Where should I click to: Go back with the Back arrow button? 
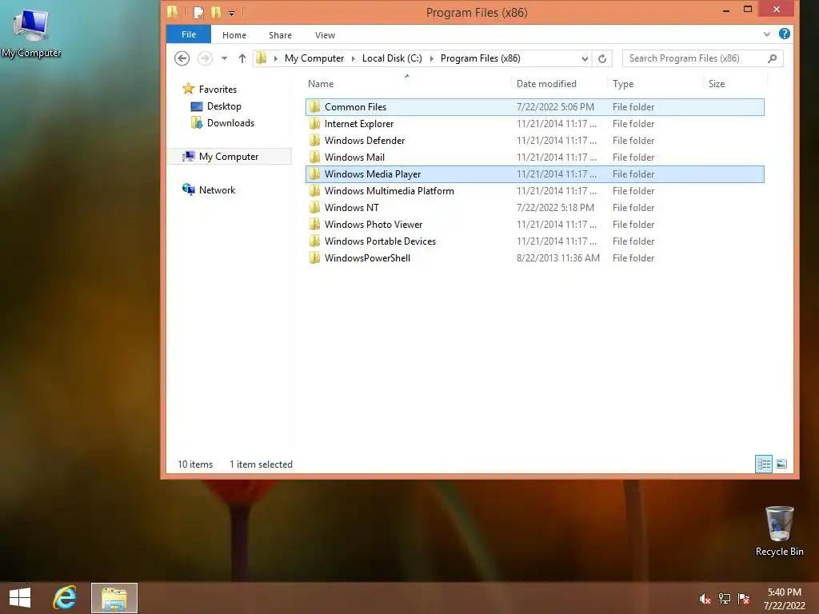pyautogui.click(x=182, y=58)
